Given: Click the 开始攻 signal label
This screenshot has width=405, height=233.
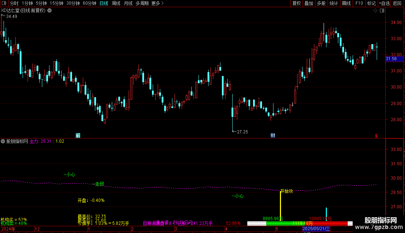Looking at the screenshot, I should [x=287, y=191].
